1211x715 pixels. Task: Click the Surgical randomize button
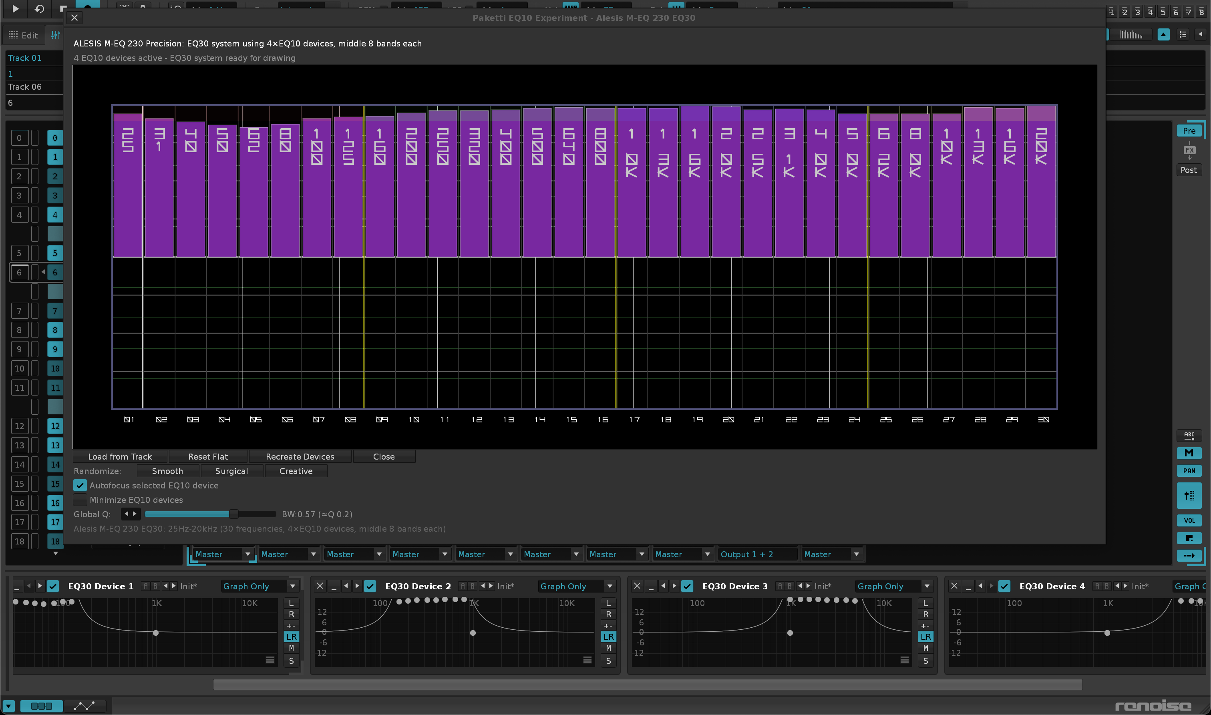(x=231, y=471)
